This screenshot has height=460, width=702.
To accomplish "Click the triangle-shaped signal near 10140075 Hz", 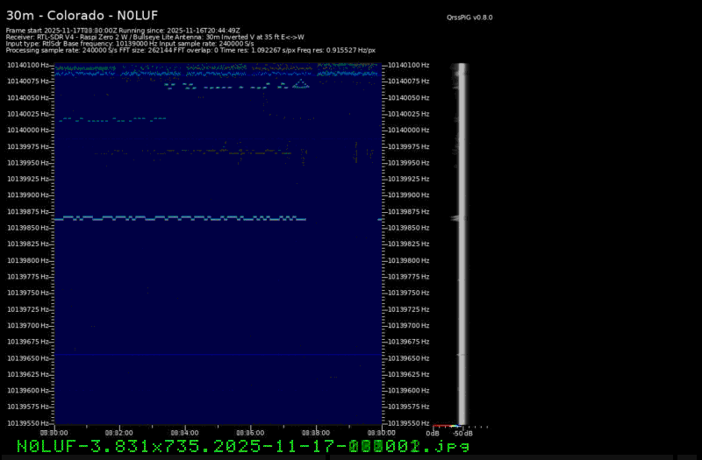I will [x=301, y=84].
